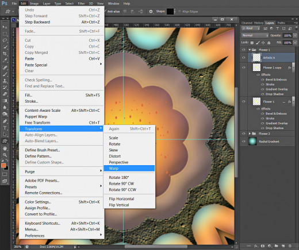Collapse the Flower 1 group
This screenshot has height=250, width=299.
click(x=250, y=50)
